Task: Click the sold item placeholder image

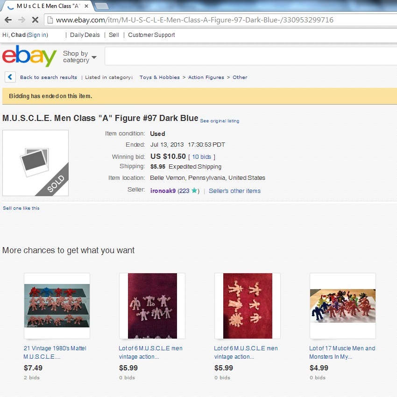Action: point(35,163)
